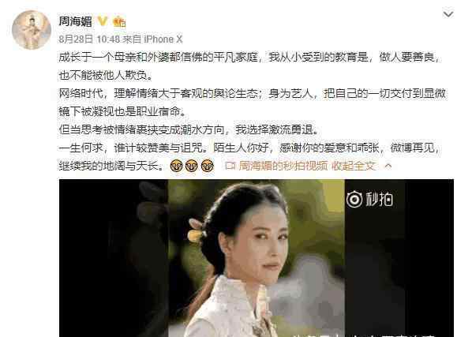The image size is (457, 337).
Task: Click the rightmost doge emoji
Action: [x=208, y=166]
